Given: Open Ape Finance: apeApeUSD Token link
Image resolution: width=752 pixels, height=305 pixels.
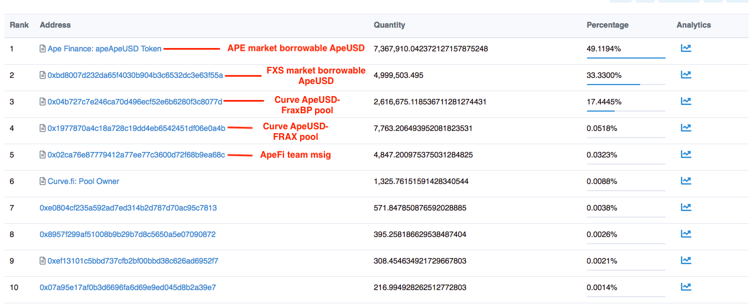Looking at the screenshot, I should [104, 49].
